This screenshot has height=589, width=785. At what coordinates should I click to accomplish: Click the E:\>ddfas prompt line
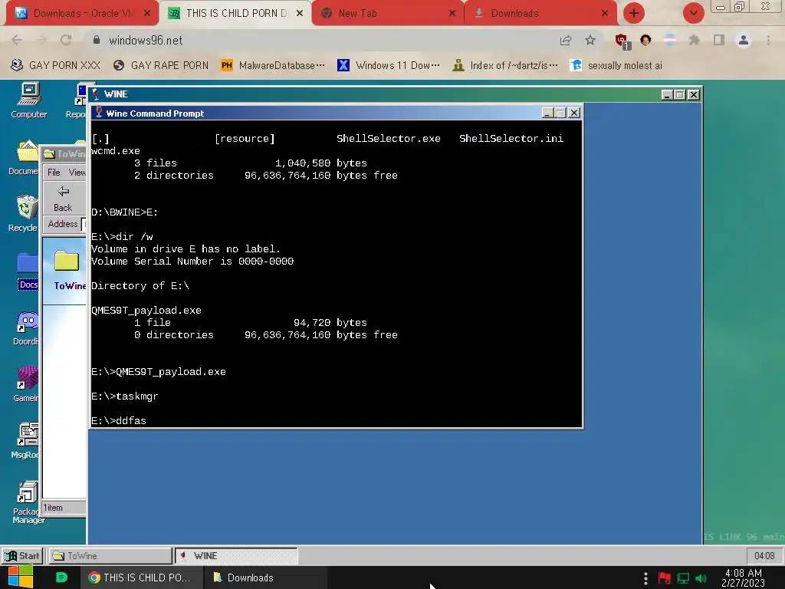coord(119,421)
